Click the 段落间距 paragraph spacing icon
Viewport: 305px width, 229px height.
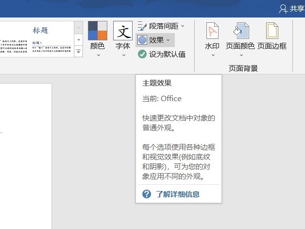click(x=142, y=26)
